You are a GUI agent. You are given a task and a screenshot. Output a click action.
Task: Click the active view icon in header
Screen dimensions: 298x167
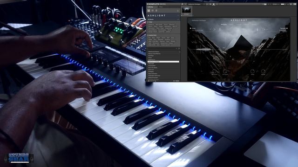(214, 4)
